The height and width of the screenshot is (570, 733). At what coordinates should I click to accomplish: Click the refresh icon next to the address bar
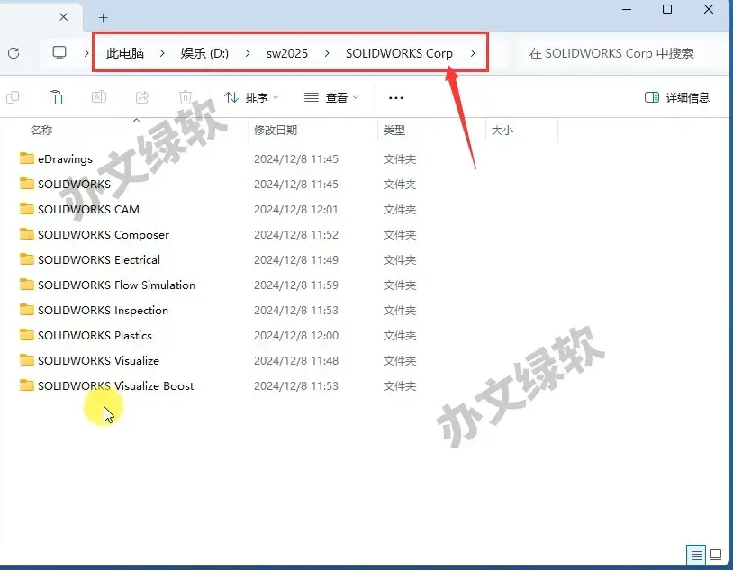(15, 53)
